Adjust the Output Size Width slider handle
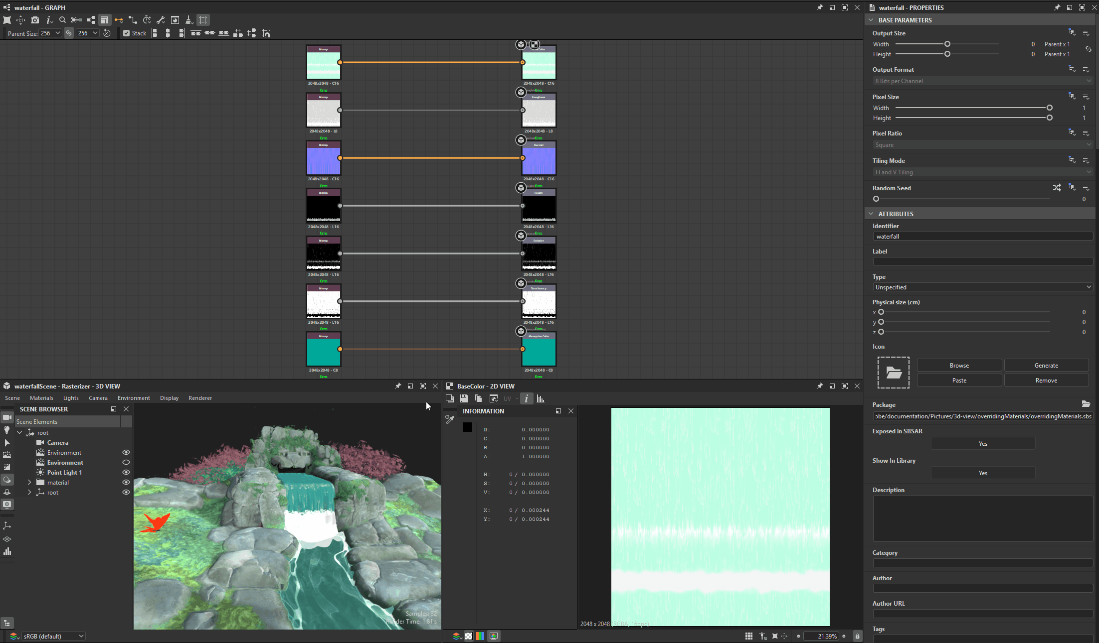The height and width of the screenshot is (643, 1099). point(947,44)
